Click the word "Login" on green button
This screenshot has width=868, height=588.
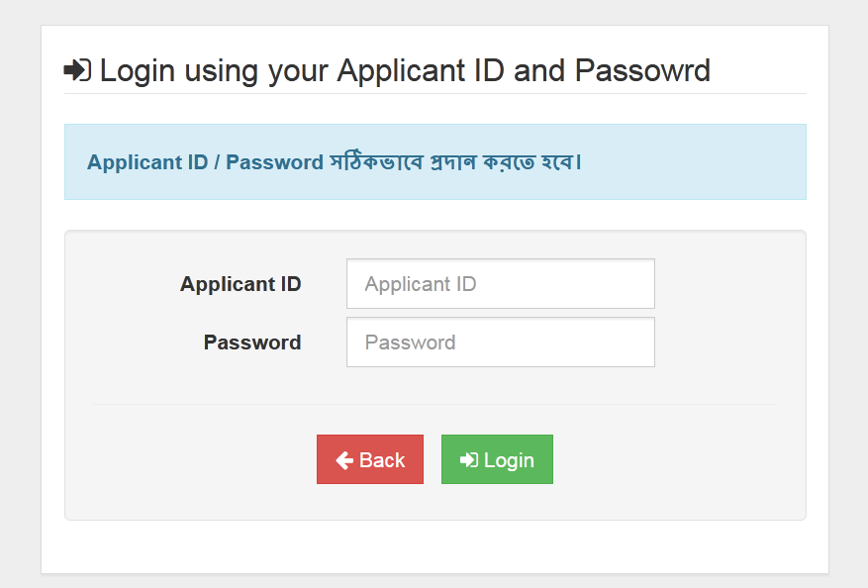point(509,460)
